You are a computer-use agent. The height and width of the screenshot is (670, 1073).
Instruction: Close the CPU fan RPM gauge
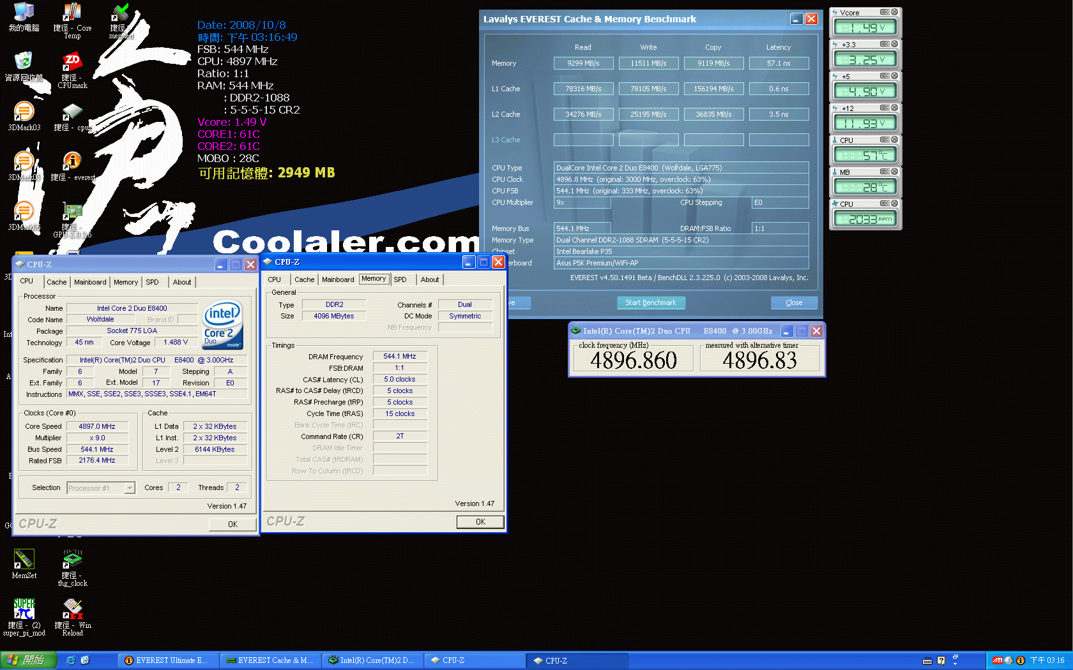tap(895, 204)
